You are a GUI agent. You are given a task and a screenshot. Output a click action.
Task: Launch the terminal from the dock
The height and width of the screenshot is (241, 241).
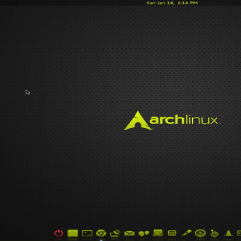pos(87,233)
